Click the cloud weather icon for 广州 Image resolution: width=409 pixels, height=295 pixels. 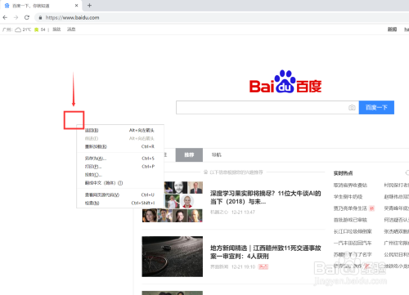point(18,29)
